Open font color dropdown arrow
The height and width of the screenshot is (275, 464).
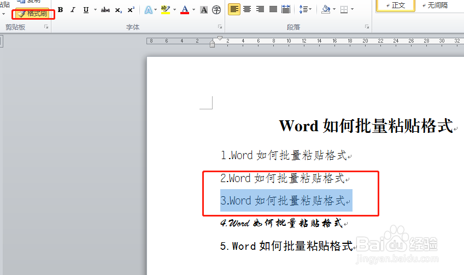click(x=194, y=10)
